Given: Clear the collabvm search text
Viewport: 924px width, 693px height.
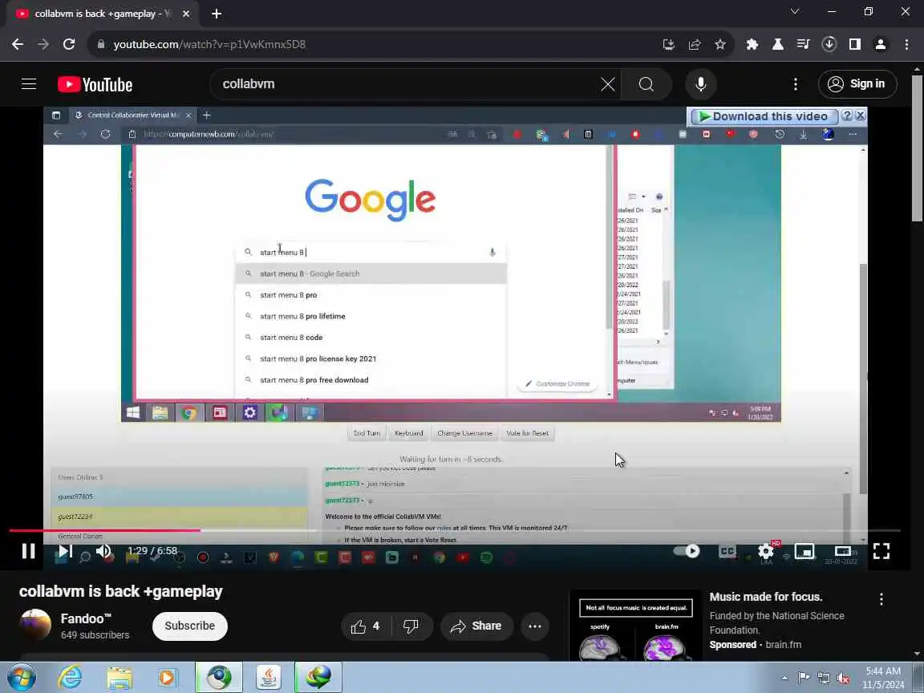Looking at the screenshot, I should [x=607, y=84].
